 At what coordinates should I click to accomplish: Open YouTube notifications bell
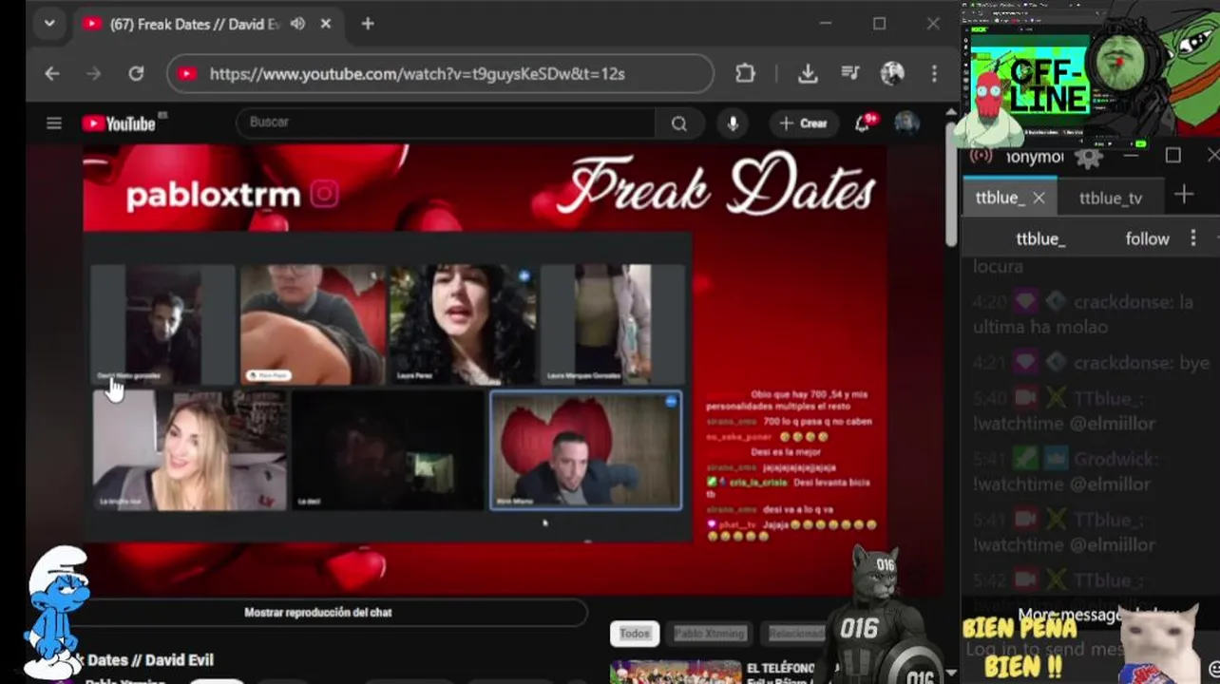[863, 123]
